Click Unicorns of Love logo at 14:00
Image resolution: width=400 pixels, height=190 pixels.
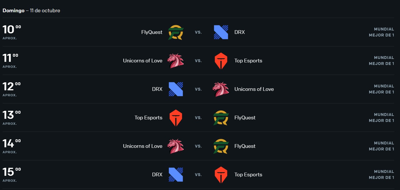tap(176, 146)
